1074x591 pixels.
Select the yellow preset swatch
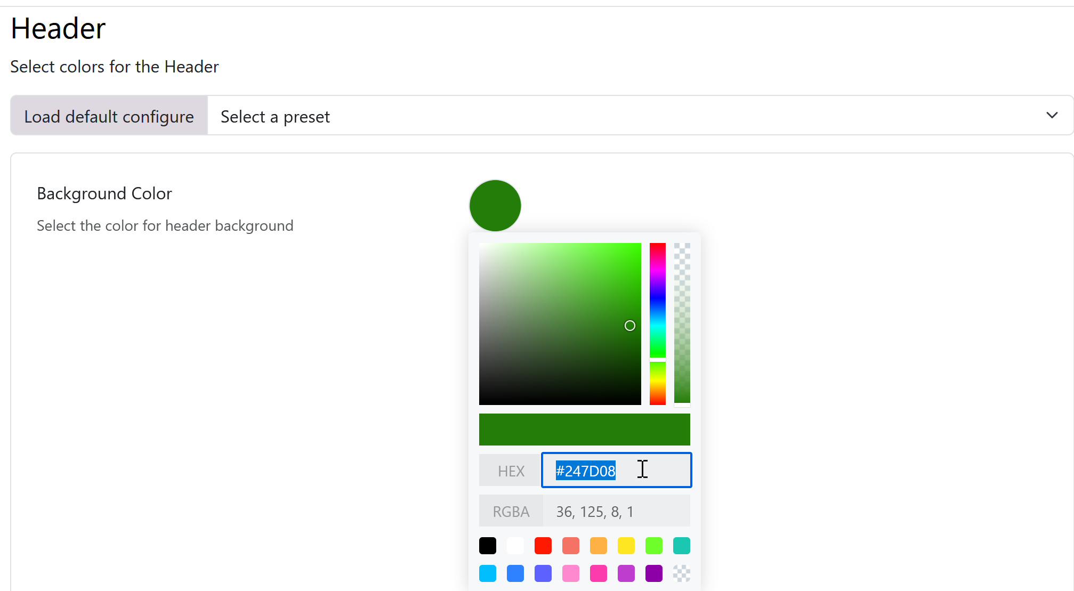[626, 546]
